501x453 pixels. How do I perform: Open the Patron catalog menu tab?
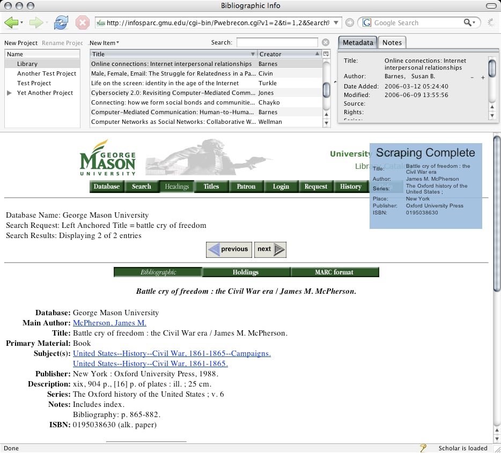(x=246, y=187)
